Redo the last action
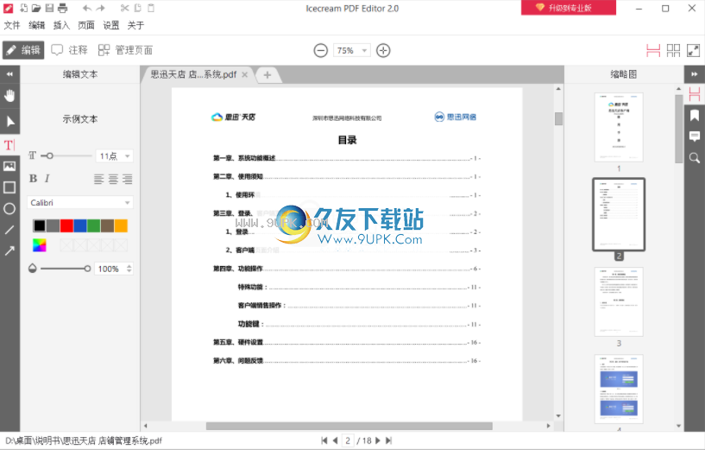 click(101, 8)
